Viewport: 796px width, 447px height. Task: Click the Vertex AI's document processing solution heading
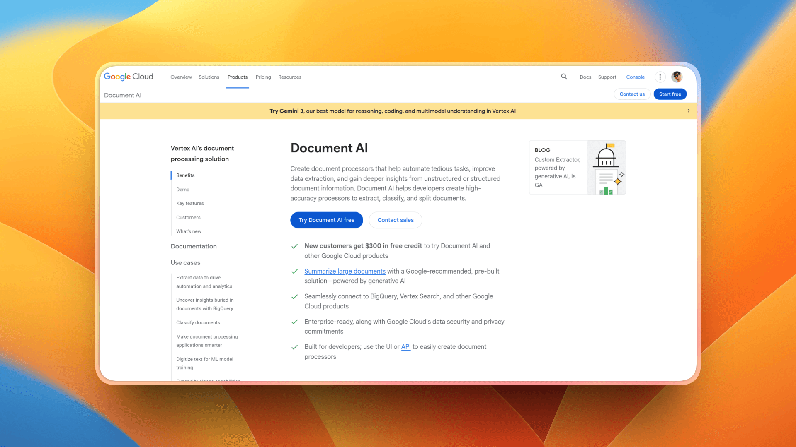pyautogui.click(x=202, y=154)
